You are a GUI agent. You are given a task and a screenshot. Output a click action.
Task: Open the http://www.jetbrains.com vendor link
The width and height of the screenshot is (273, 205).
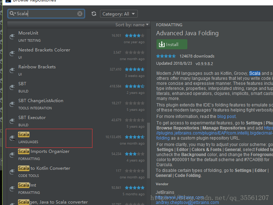(180, 197)
